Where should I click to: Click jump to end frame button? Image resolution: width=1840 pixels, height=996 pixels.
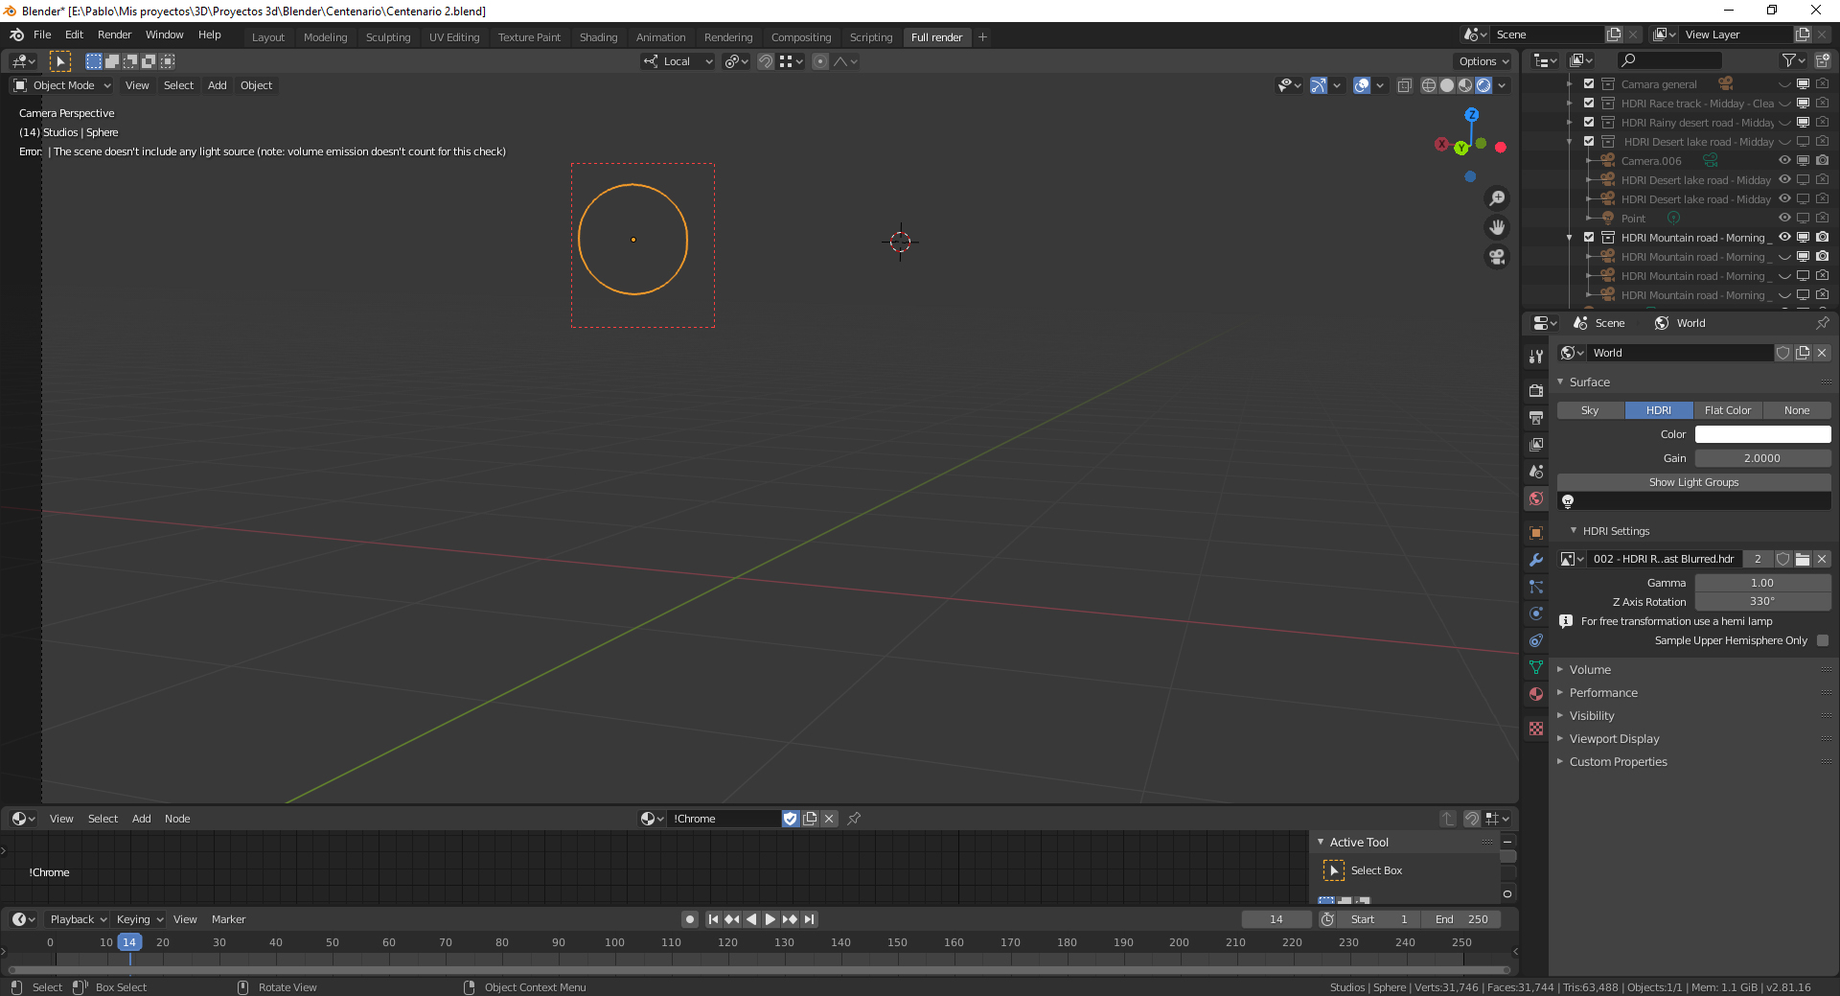810,919
